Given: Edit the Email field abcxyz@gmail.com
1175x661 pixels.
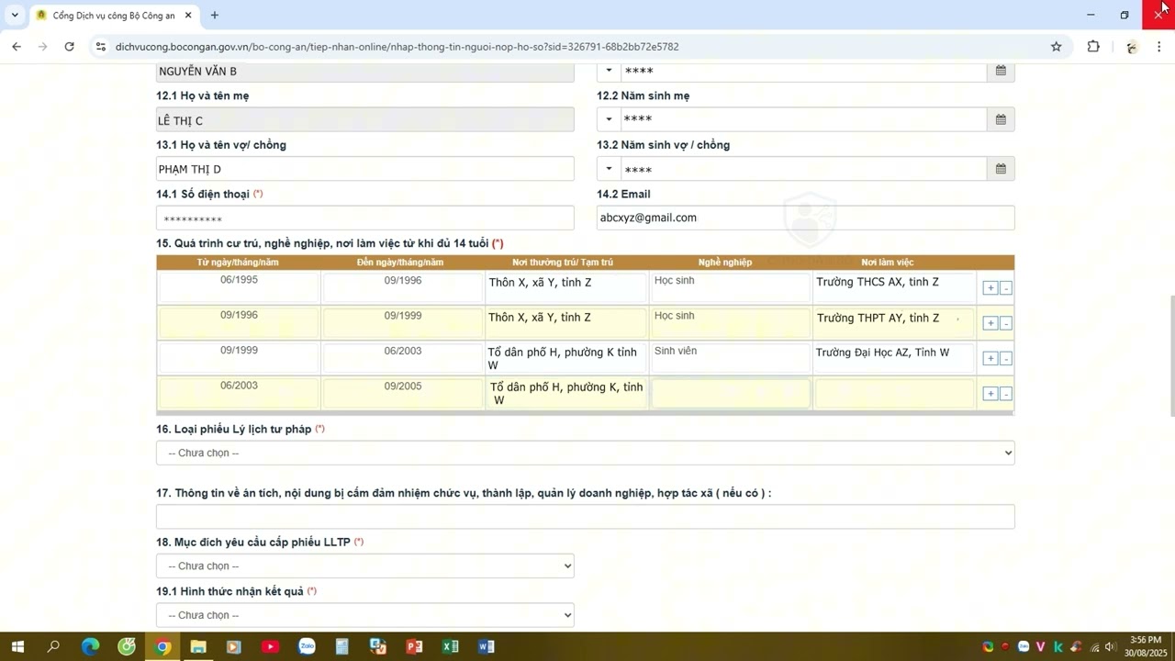Looking at the screenshot, I should click(806, 218).
